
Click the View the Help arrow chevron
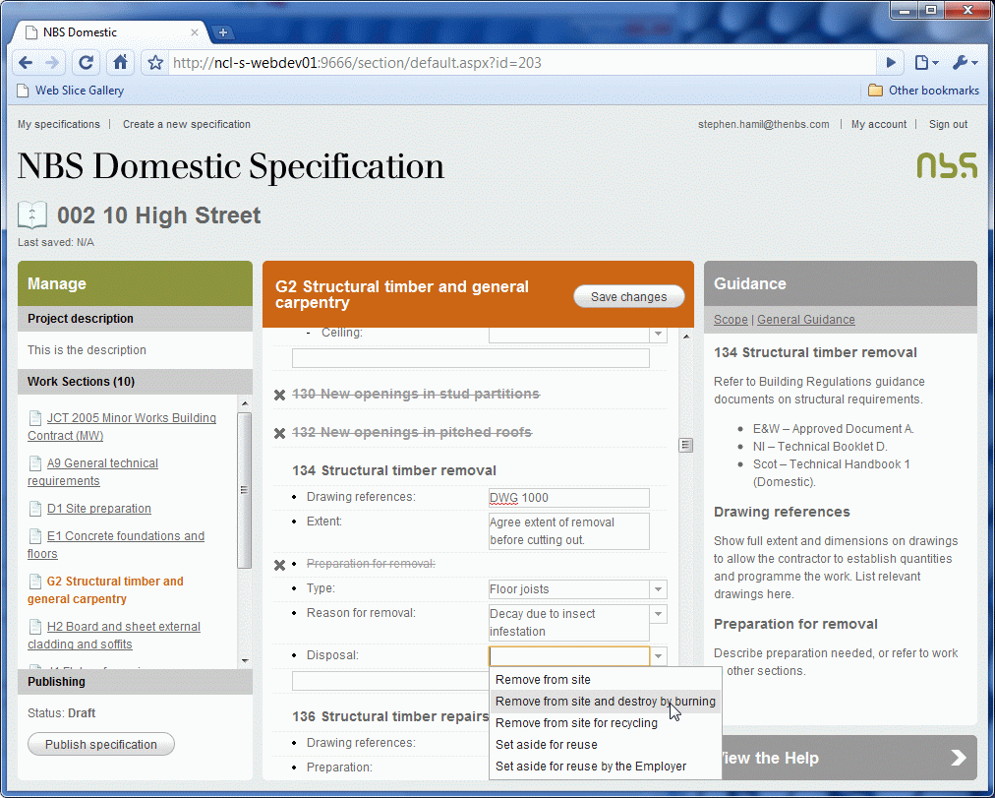tap(959, 758)
